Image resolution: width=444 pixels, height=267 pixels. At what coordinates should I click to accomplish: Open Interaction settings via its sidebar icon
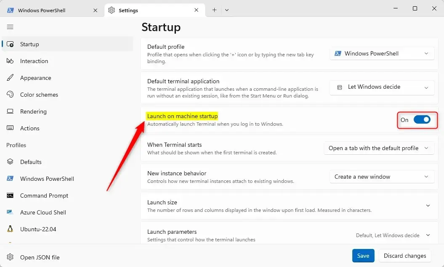click(11, 61)
